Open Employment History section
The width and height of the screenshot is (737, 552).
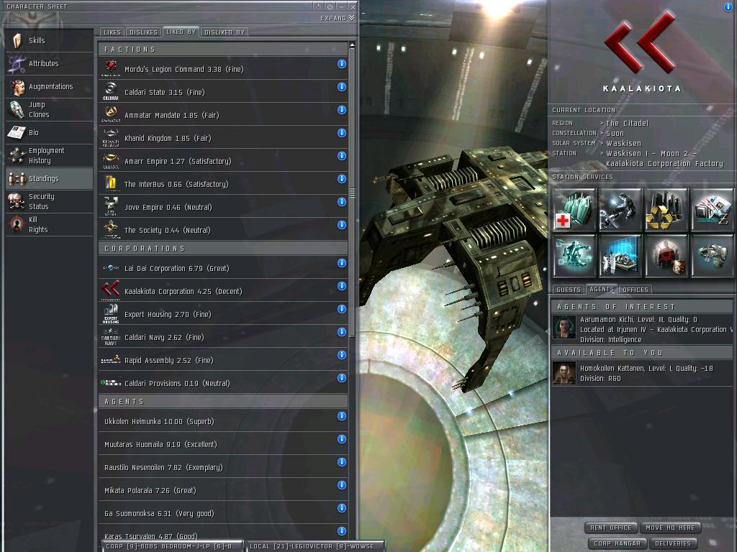50,156
